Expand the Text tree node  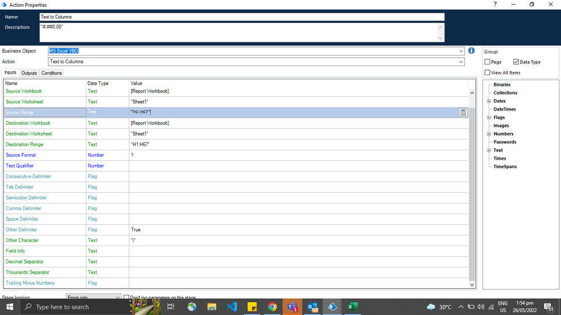(x=489, y=150)
